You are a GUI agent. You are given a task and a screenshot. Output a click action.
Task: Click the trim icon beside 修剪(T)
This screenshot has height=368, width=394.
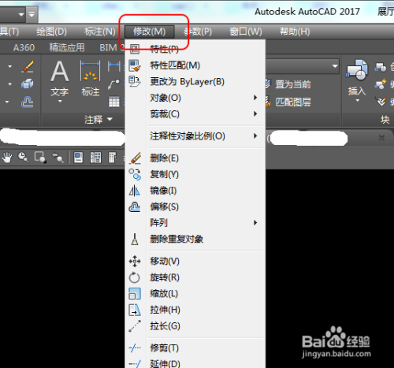(135, 348)
